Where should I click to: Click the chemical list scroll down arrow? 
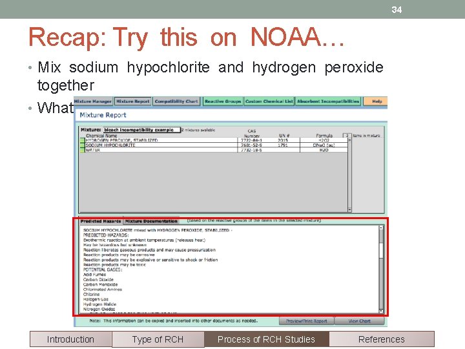click(349, 210)
